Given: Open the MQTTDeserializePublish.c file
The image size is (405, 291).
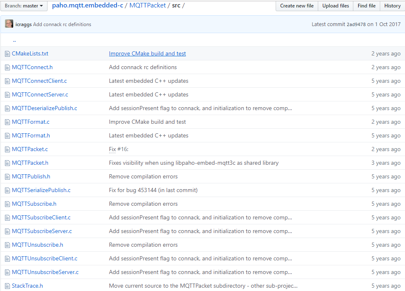Looking at the screenshot, I should (x=45, y=108).
